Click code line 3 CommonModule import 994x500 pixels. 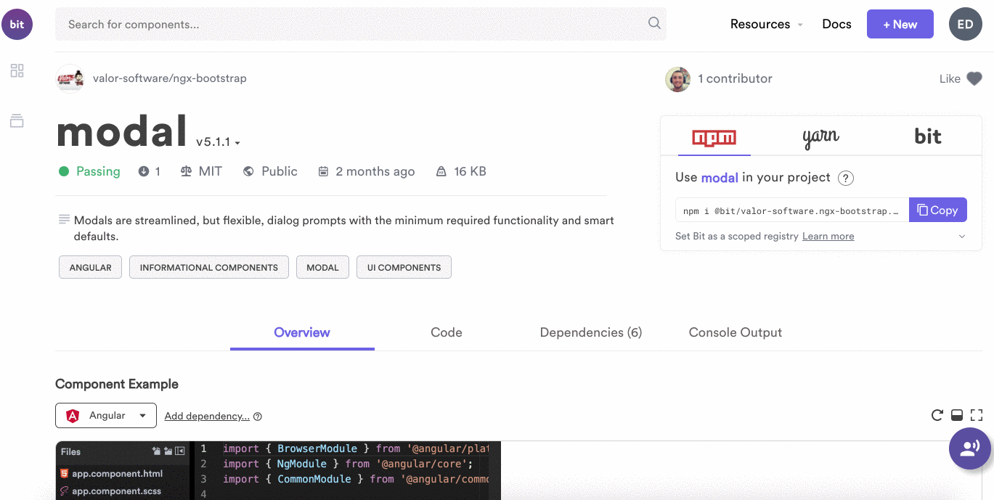coord(356,479)
